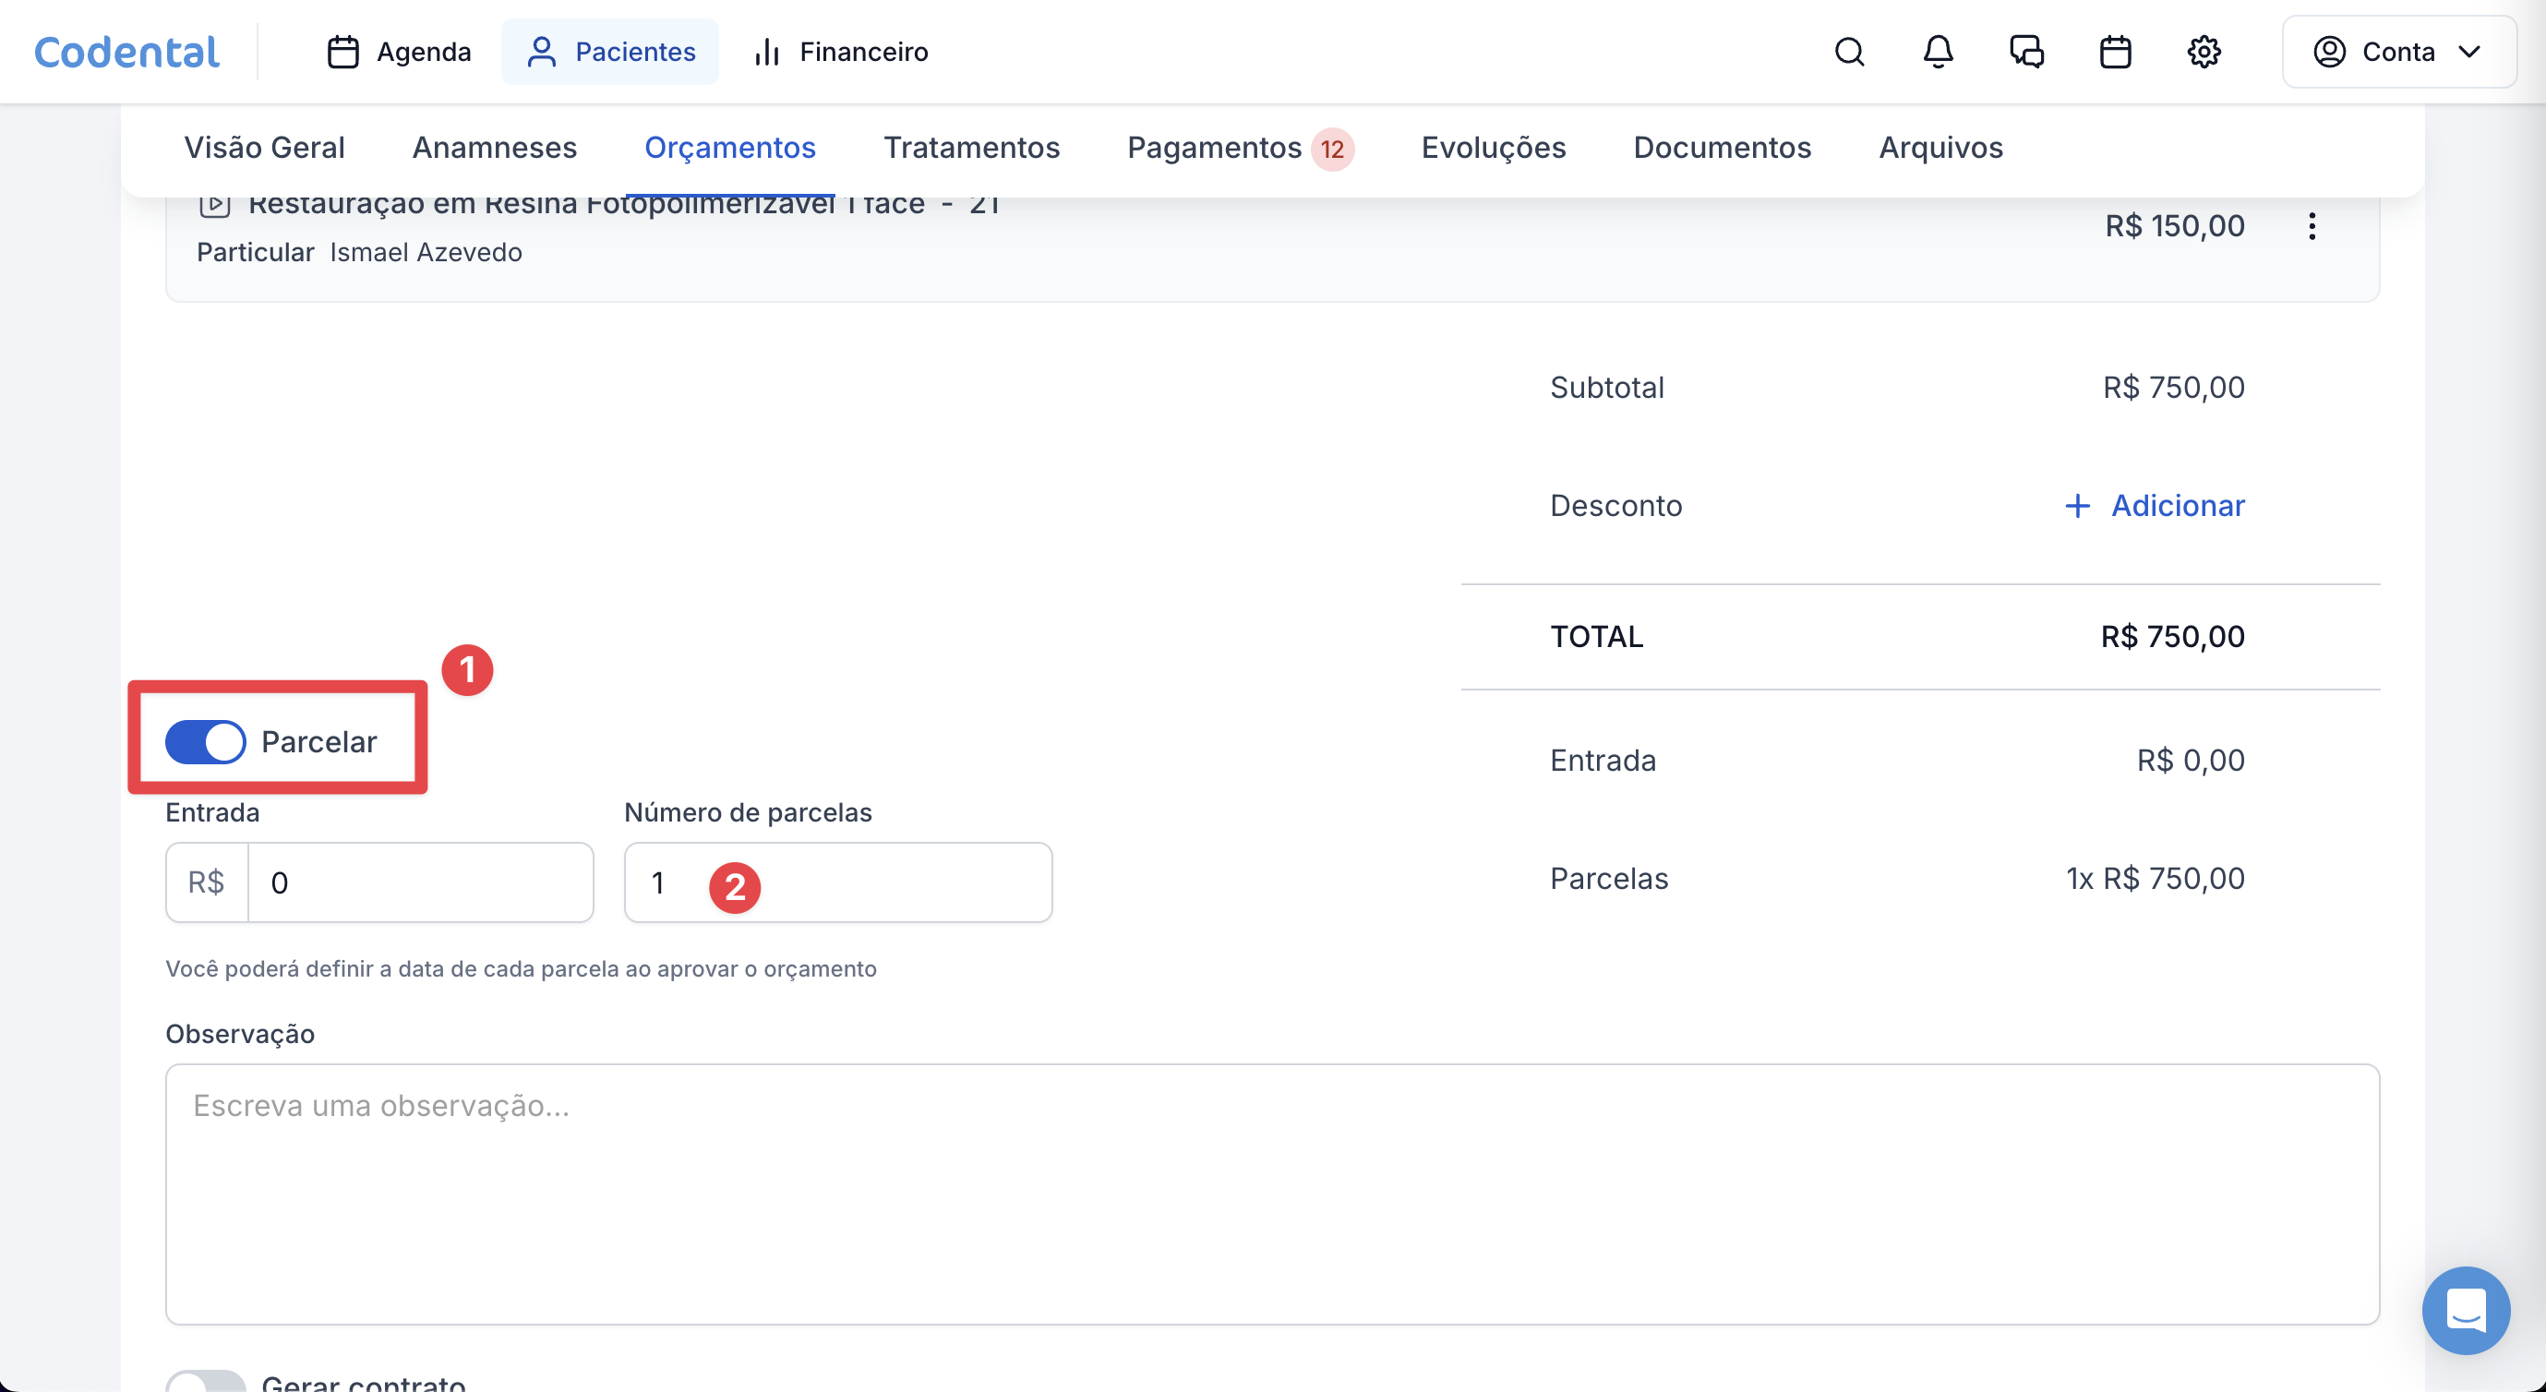Image resolution: width=2546 pixels, height=1392 pixels.
Task: Open notifications bell icon
Action: pyautogui.click(x=1937, y=52)
